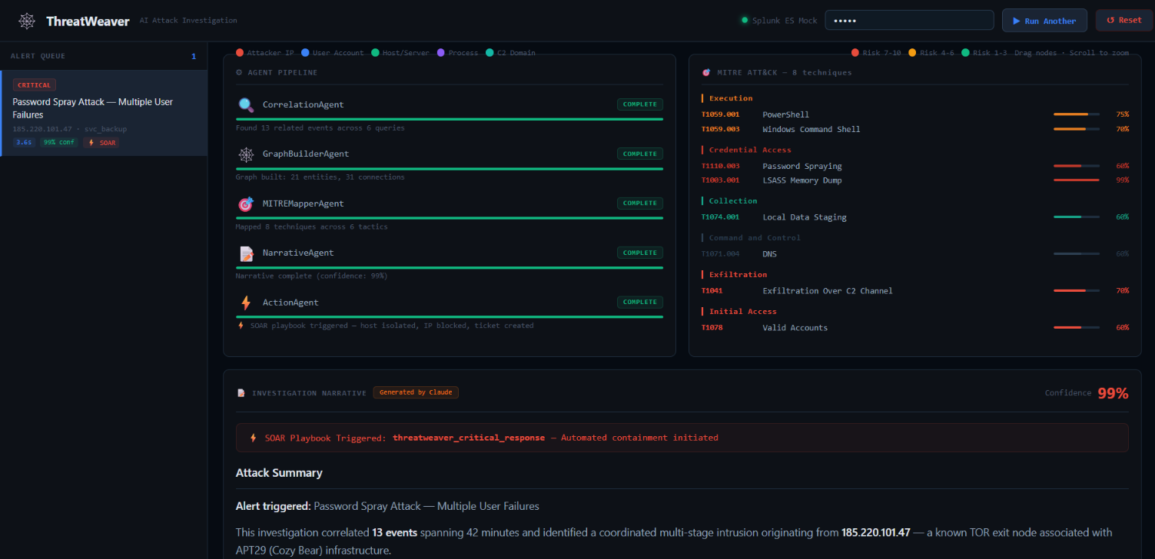1155x559 pixels.
Task: Click the Run Another button
Action: tap(1044, 21)
